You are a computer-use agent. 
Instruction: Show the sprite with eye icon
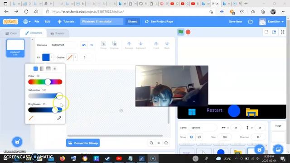[191, 137]
